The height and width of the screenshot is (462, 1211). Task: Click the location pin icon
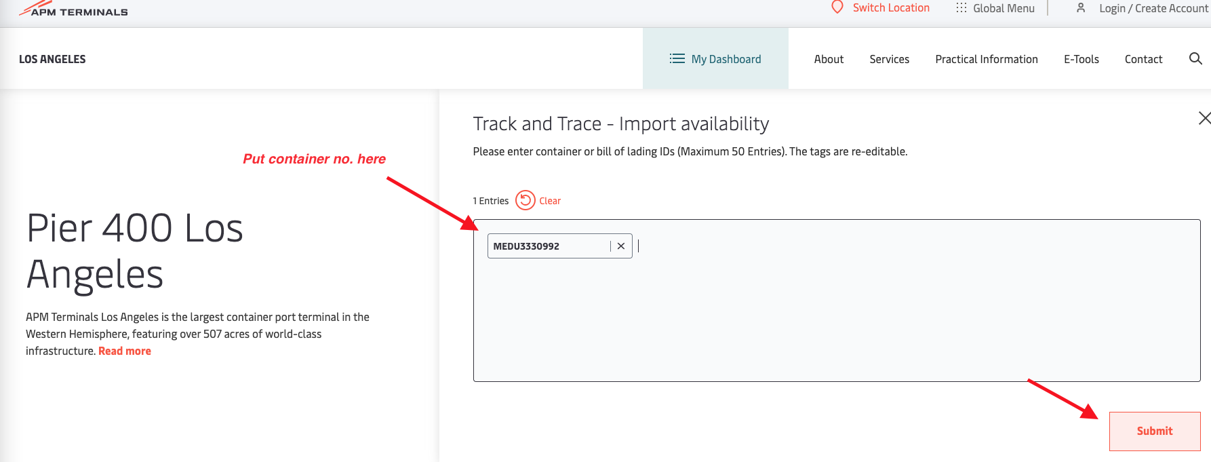point(837,7)
